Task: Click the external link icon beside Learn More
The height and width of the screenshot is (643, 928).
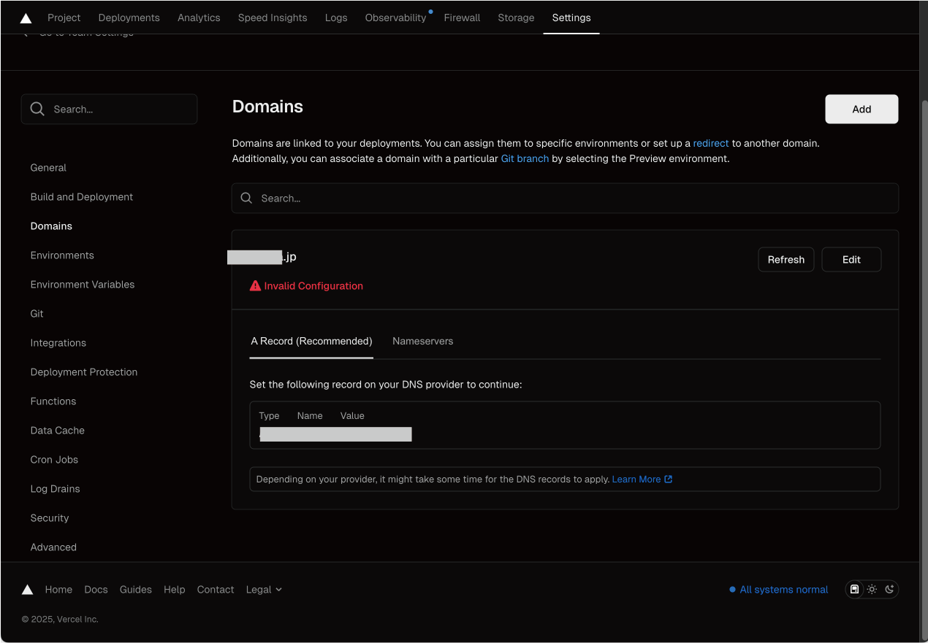Action: point(668,480)
